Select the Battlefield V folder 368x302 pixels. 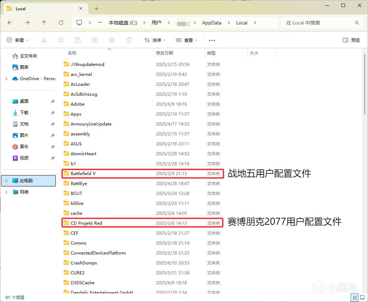142,173
